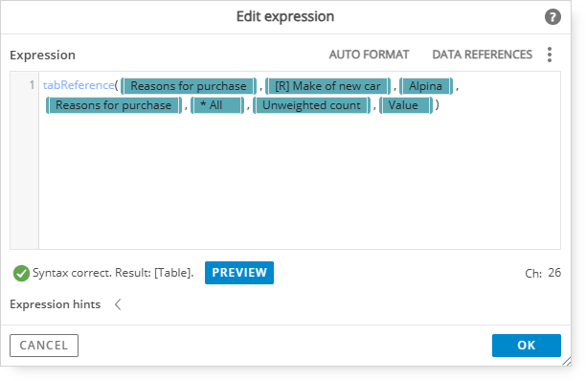Confirm with the OK button
The height and width of the screenshot is (381, 586).
(x=527, y=346)
